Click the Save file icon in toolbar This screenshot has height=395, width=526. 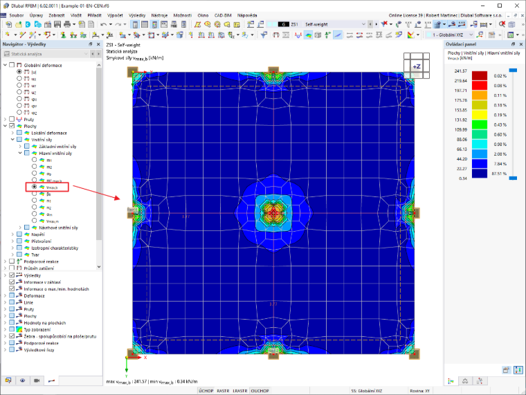(57, 24)
